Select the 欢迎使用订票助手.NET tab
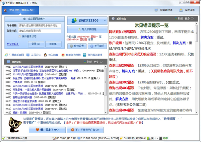 (20, 10)
